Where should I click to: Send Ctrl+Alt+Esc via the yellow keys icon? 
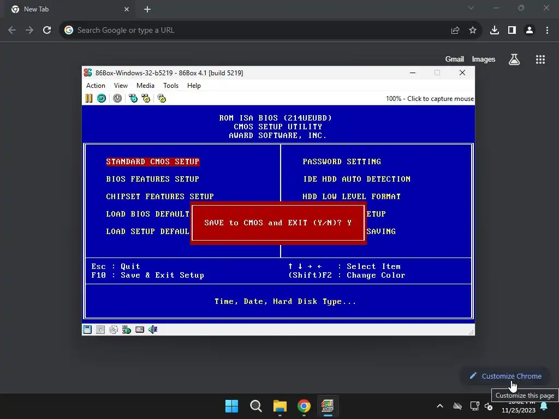coord(146,98)
